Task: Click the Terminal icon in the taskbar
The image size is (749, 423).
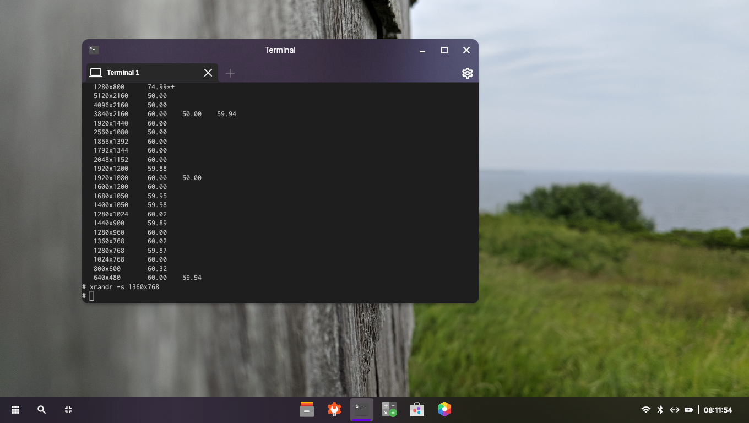Action: (x=361, y=410)
